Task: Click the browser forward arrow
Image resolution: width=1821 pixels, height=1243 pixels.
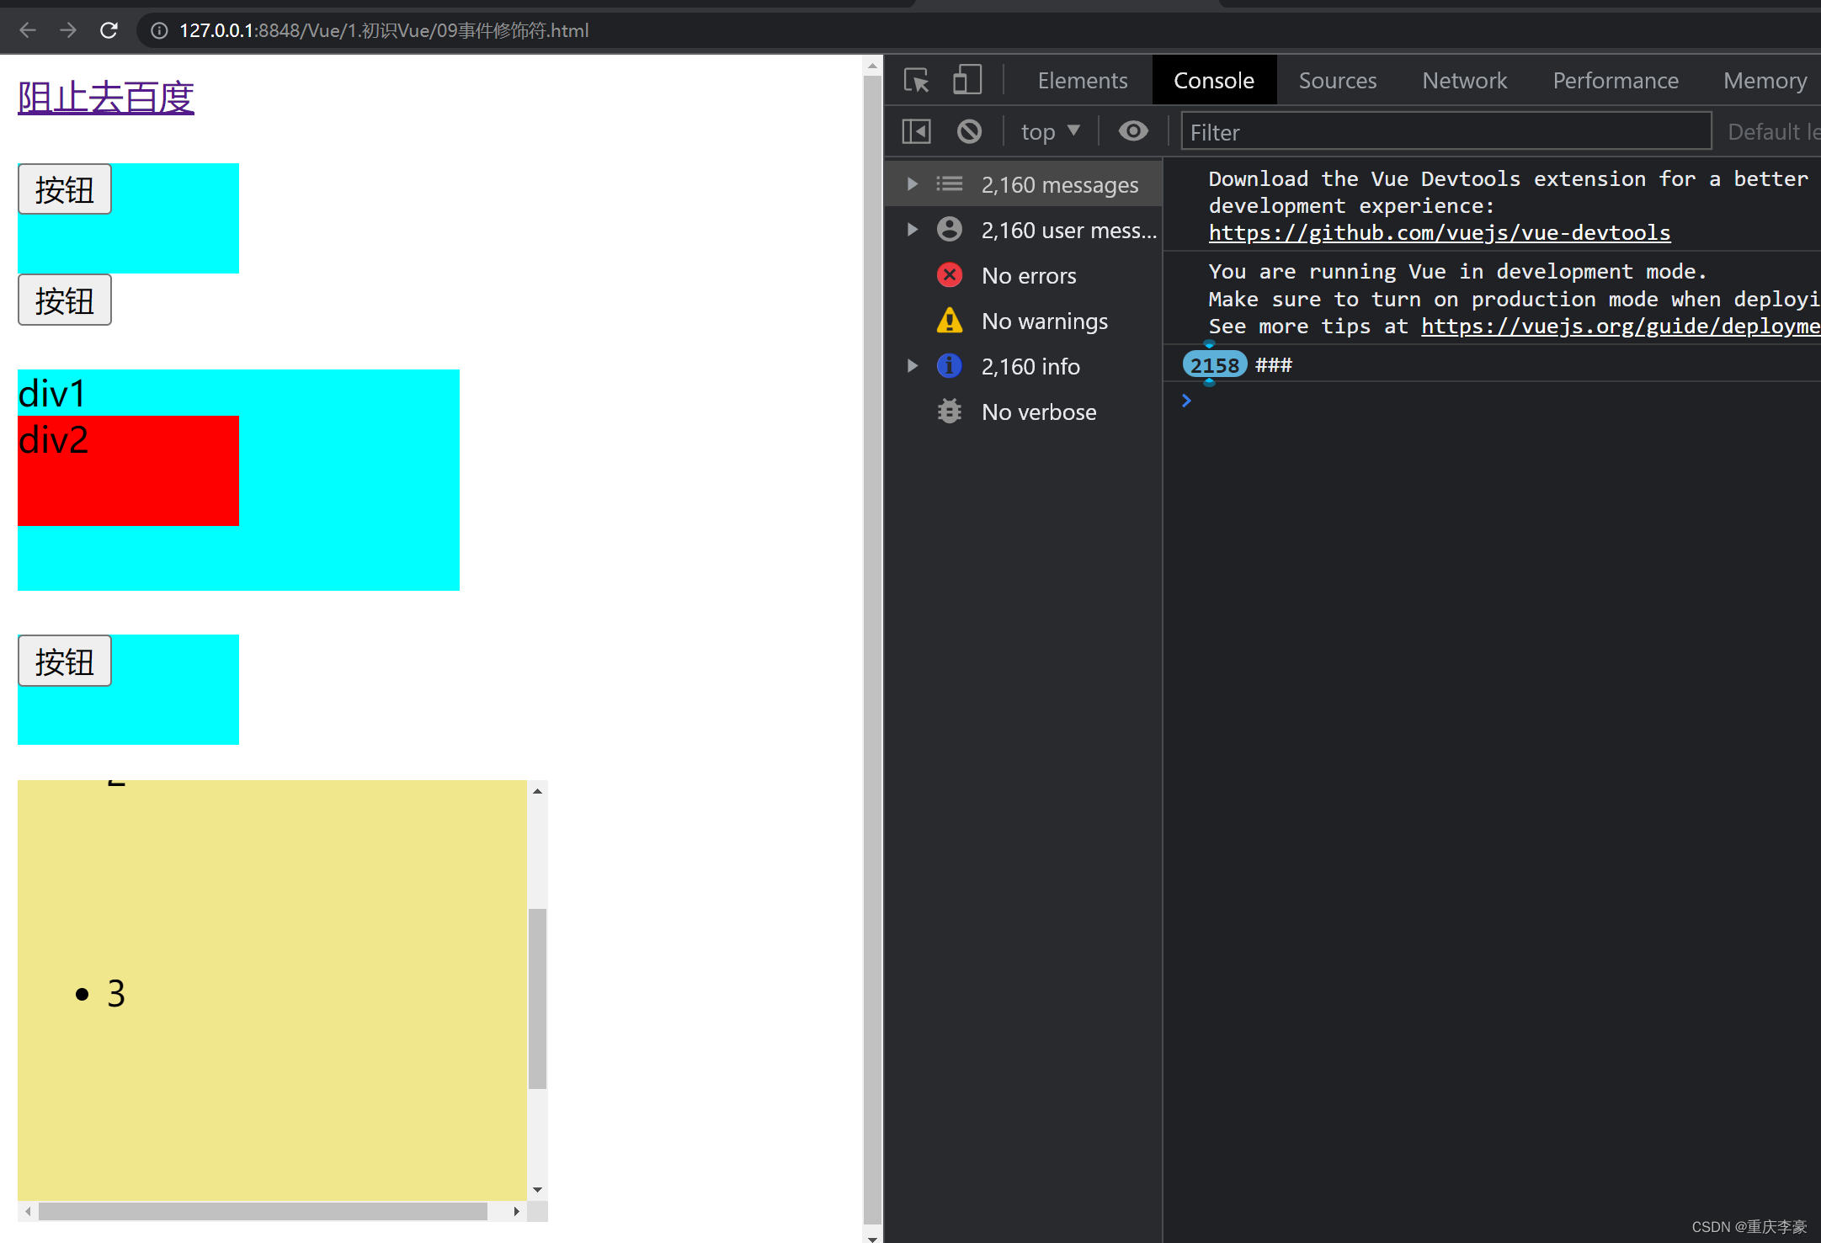Action: (x=68, y=30)
